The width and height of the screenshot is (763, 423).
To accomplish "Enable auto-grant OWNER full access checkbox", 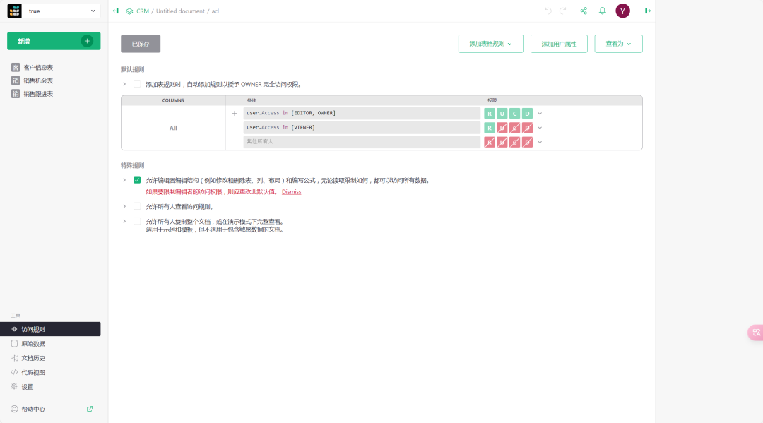I will tap(137, 84).
